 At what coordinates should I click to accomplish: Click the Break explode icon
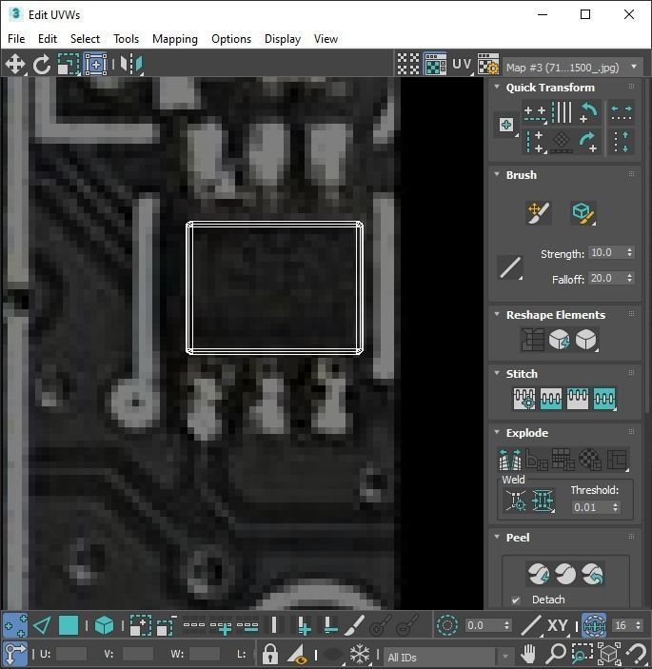510,459
